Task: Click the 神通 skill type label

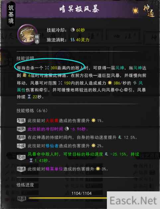Action: [149, 11]
